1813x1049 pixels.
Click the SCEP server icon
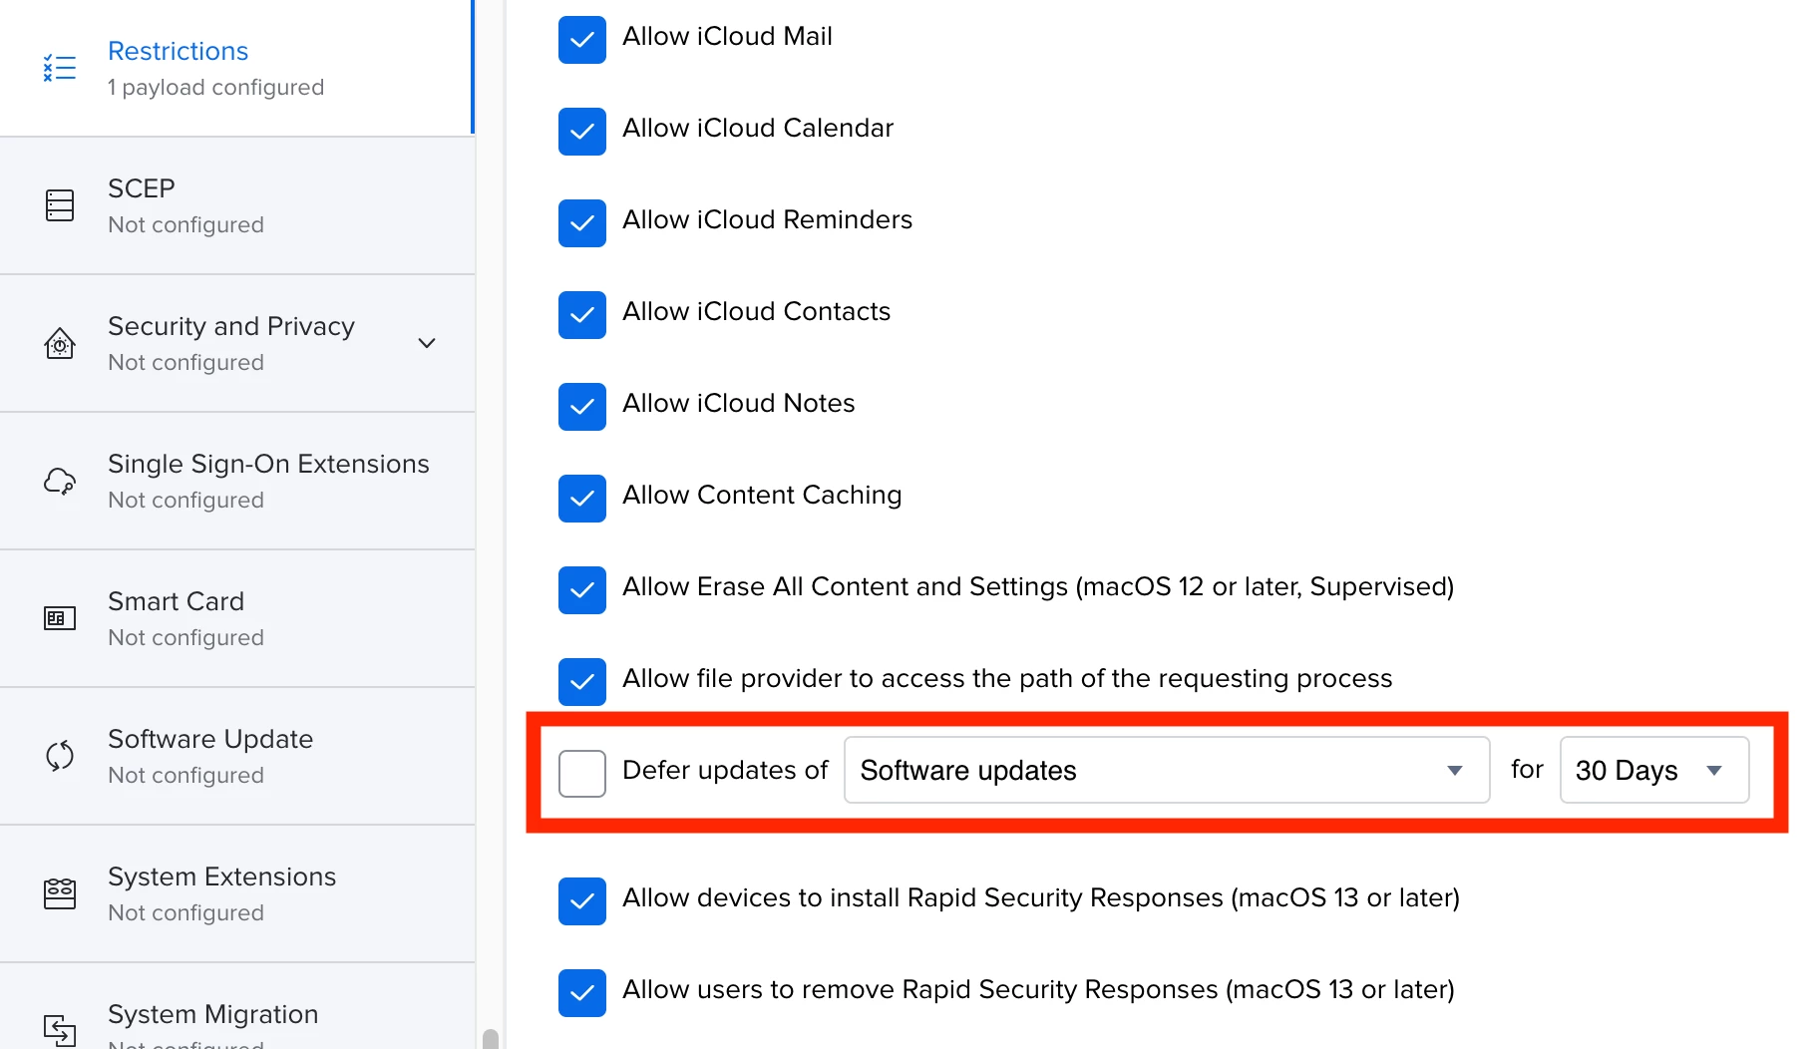point(60,205)
